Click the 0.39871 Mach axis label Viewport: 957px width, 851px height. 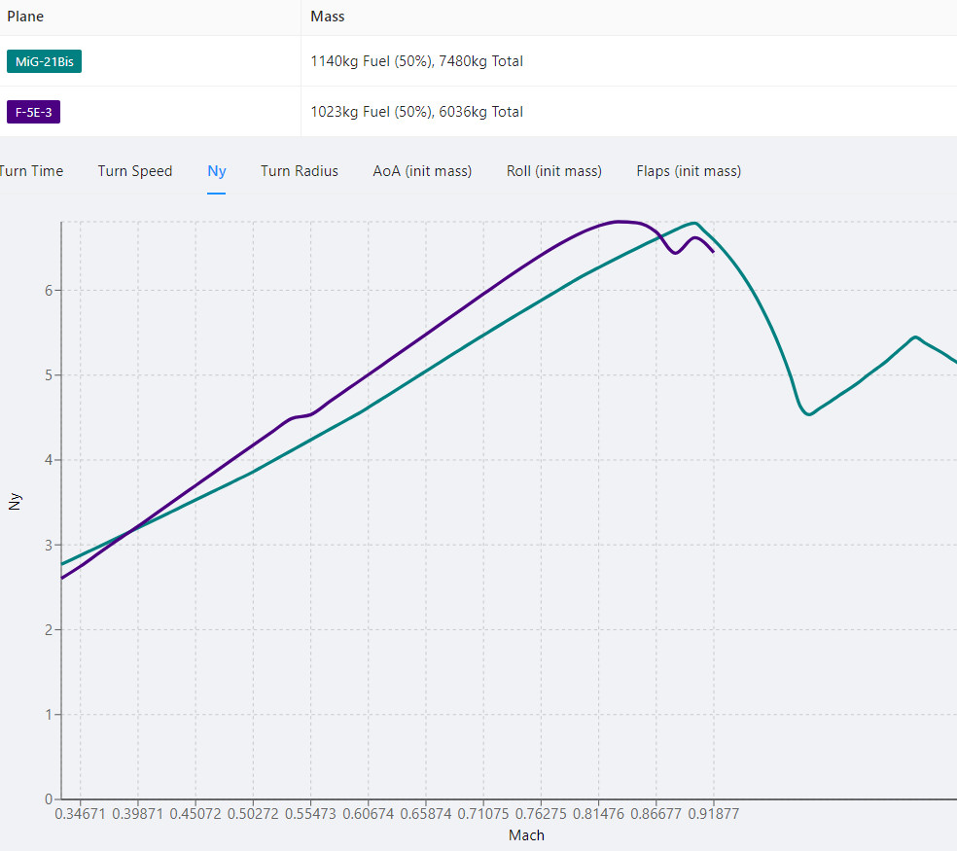[138, 814]
